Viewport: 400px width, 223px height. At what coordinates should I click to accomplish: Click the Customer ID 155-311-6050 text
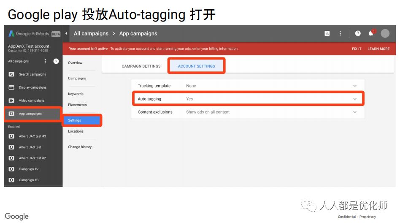pyautogui.click(x=28, y=51)
